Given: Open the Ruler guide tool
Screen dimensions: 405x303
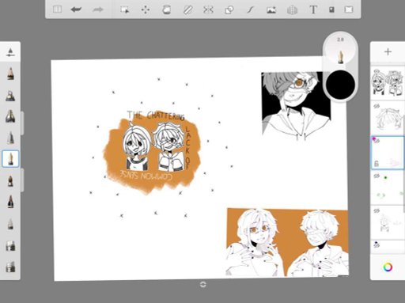Looking at the screenshot, I should click(187, 9).
